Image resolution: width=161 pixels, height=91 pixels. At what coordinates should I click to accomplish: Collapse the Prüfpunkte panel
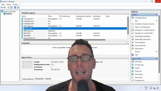128,43
